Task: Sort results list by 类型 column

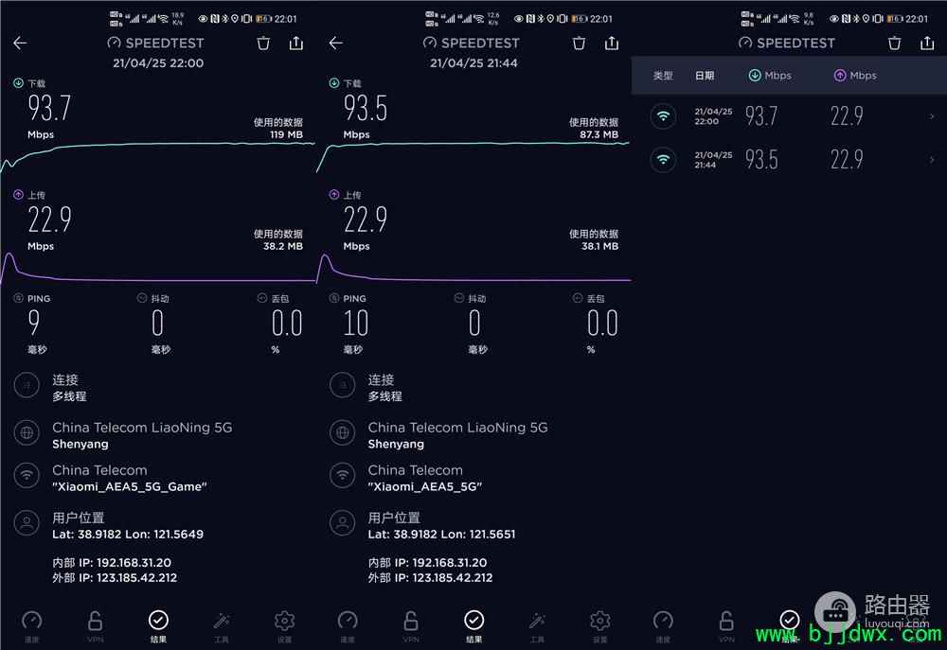Action: pyautogui.click(x=663, y=76)
